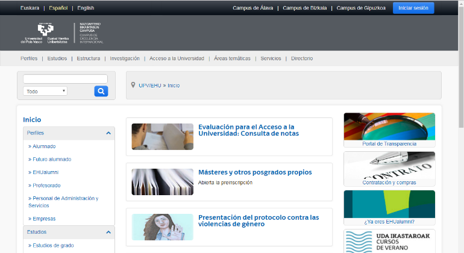
Task: Open the Estudios navigation menu
Action: 57,58
